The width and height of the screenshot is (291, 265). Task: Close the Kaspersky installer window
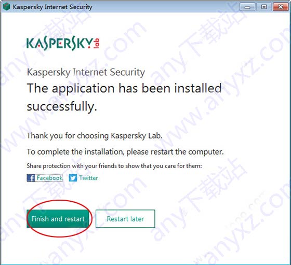[x=281, y=7]
